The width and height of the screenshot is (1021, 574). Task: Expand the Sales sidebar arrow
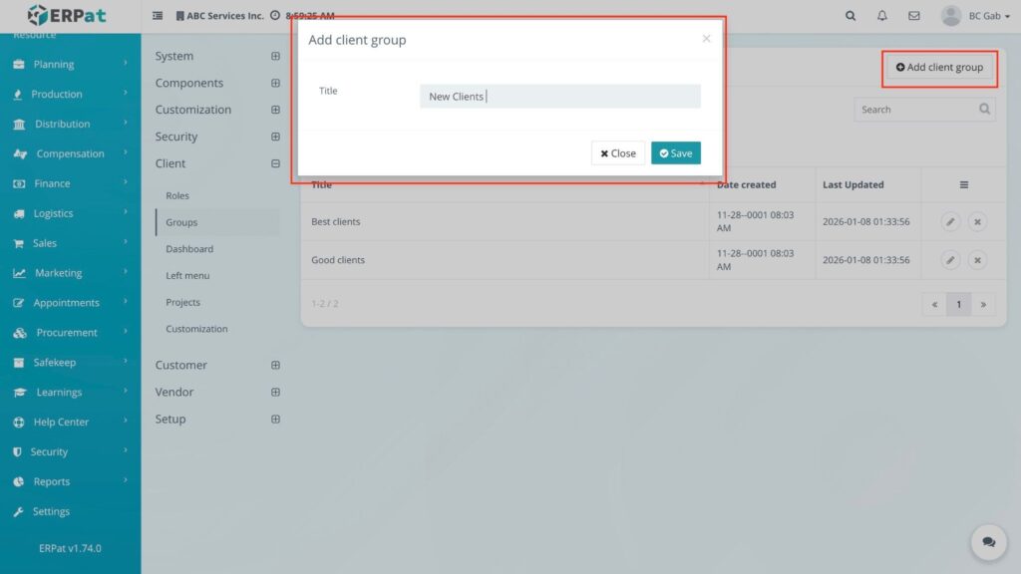click(126, 242)
